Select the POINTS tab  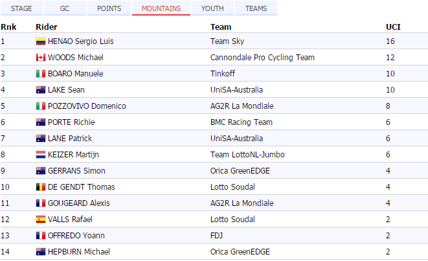coord(109,8)
